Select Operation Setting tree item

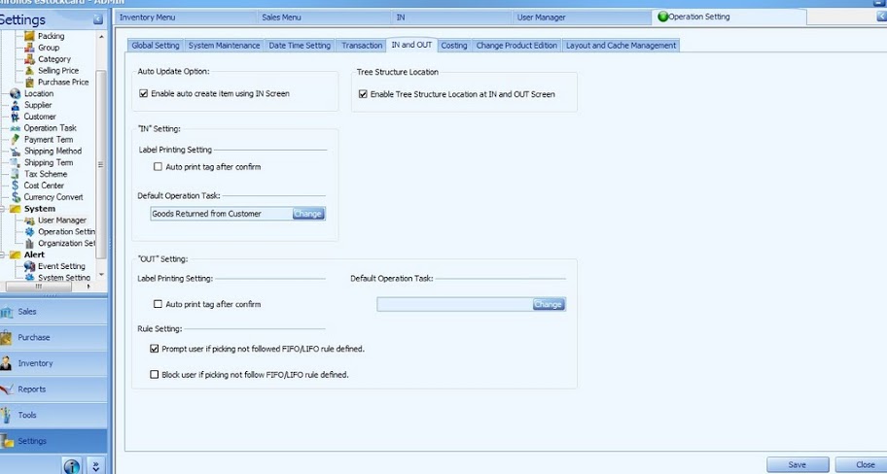coord(66,231)
